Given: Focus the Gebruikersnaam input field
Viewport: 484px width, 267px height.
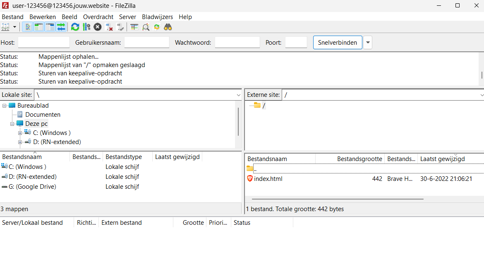Looking at the screenshot, I should (146, 42).
